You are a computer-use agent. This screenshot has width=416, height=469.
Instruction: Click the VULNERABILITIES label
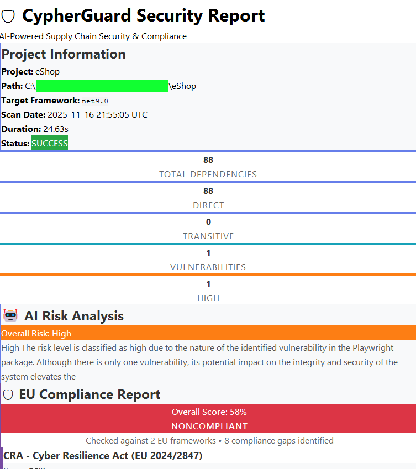pos(208,267)
